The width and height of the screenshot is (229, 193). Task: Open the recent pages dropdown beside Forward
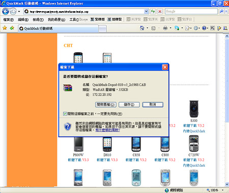tap(19, 12)
